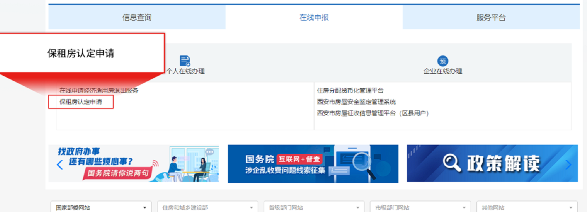Open 西安市房屋征收信息管理平台 link
The image size is (587, 212).
coord(372,113)
